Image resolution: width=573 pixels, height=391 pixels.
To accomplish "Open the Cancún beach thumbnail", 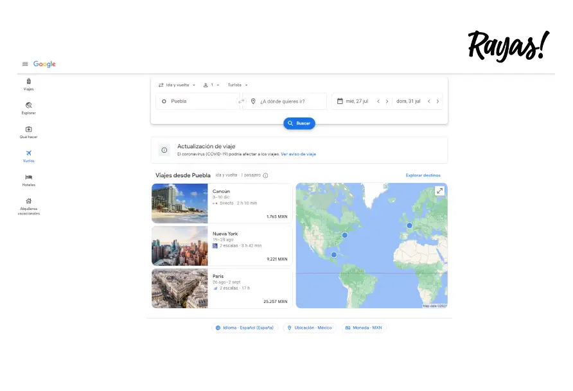I will click(179, 204).
